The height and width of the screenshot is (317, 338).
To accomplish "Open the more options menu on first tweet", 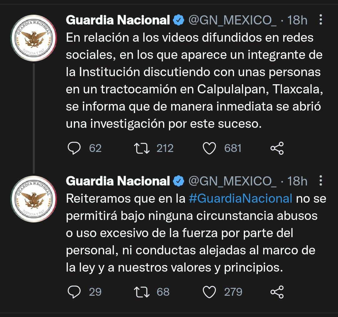I will pos(320,20).
